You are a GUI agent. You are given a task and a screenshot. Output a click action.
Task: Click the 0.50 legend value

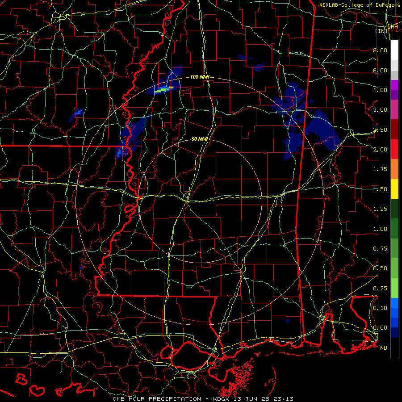[380, 268]
